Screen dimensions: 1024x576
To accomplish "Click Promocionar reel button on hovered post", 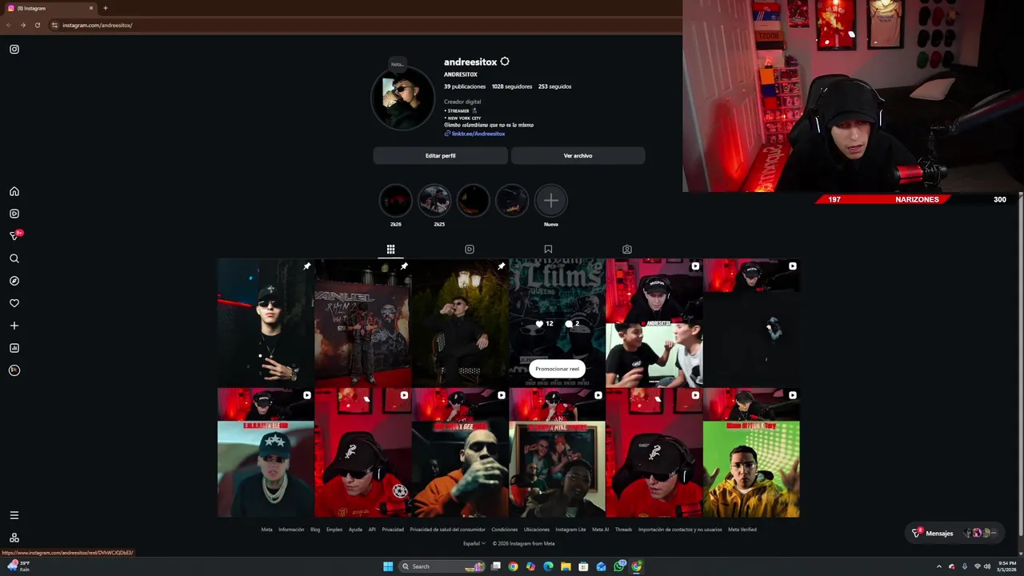I will coord(558,369).
